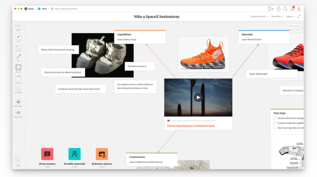The image size is (317, 177).
Task: Open the Reference photos board
Action: click(x=102, y=154)
